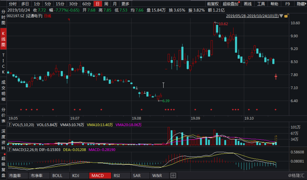The height and width of the screenshot is (180, 307).
Task: Click the 19.09 date label on the time axis
Action: click(x=195, y=118)
